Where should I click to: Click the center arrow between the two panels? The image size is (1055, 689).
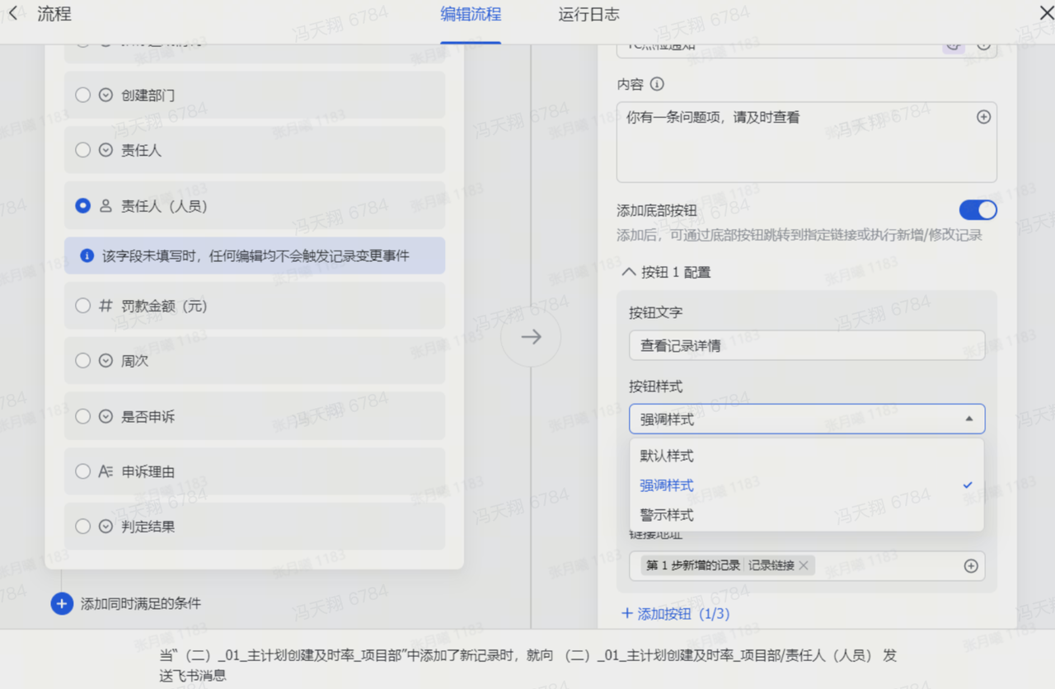coord(531,336)
